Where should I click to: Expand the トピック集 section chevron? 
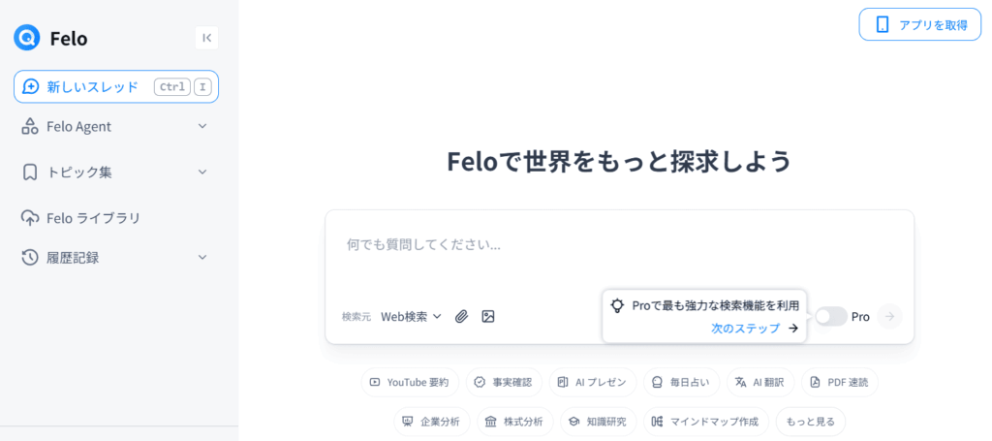click(x=202, y=172)
